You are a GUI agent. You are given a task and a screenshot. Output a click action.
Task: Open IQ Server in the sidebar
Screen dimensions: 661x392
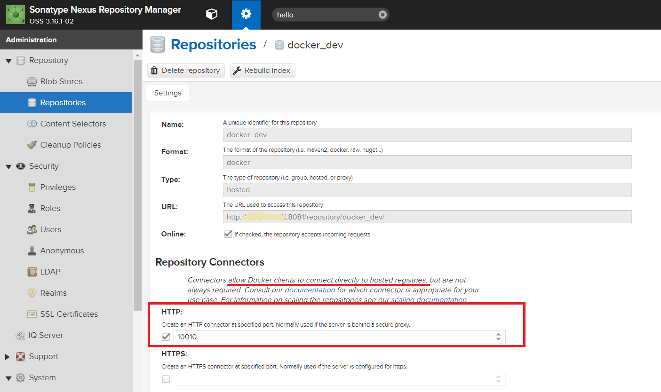coord(46,335)
